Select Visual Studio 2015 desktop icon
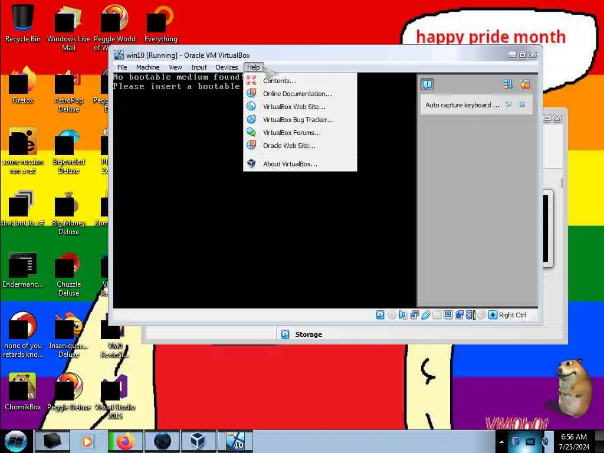The height and width of the screenshot is (453, 604). [115, 397]
